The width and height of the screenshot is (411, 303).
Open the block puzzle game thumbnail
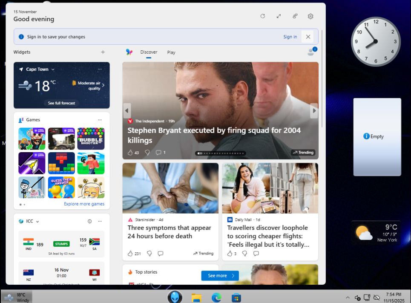[x=61, y=163]
